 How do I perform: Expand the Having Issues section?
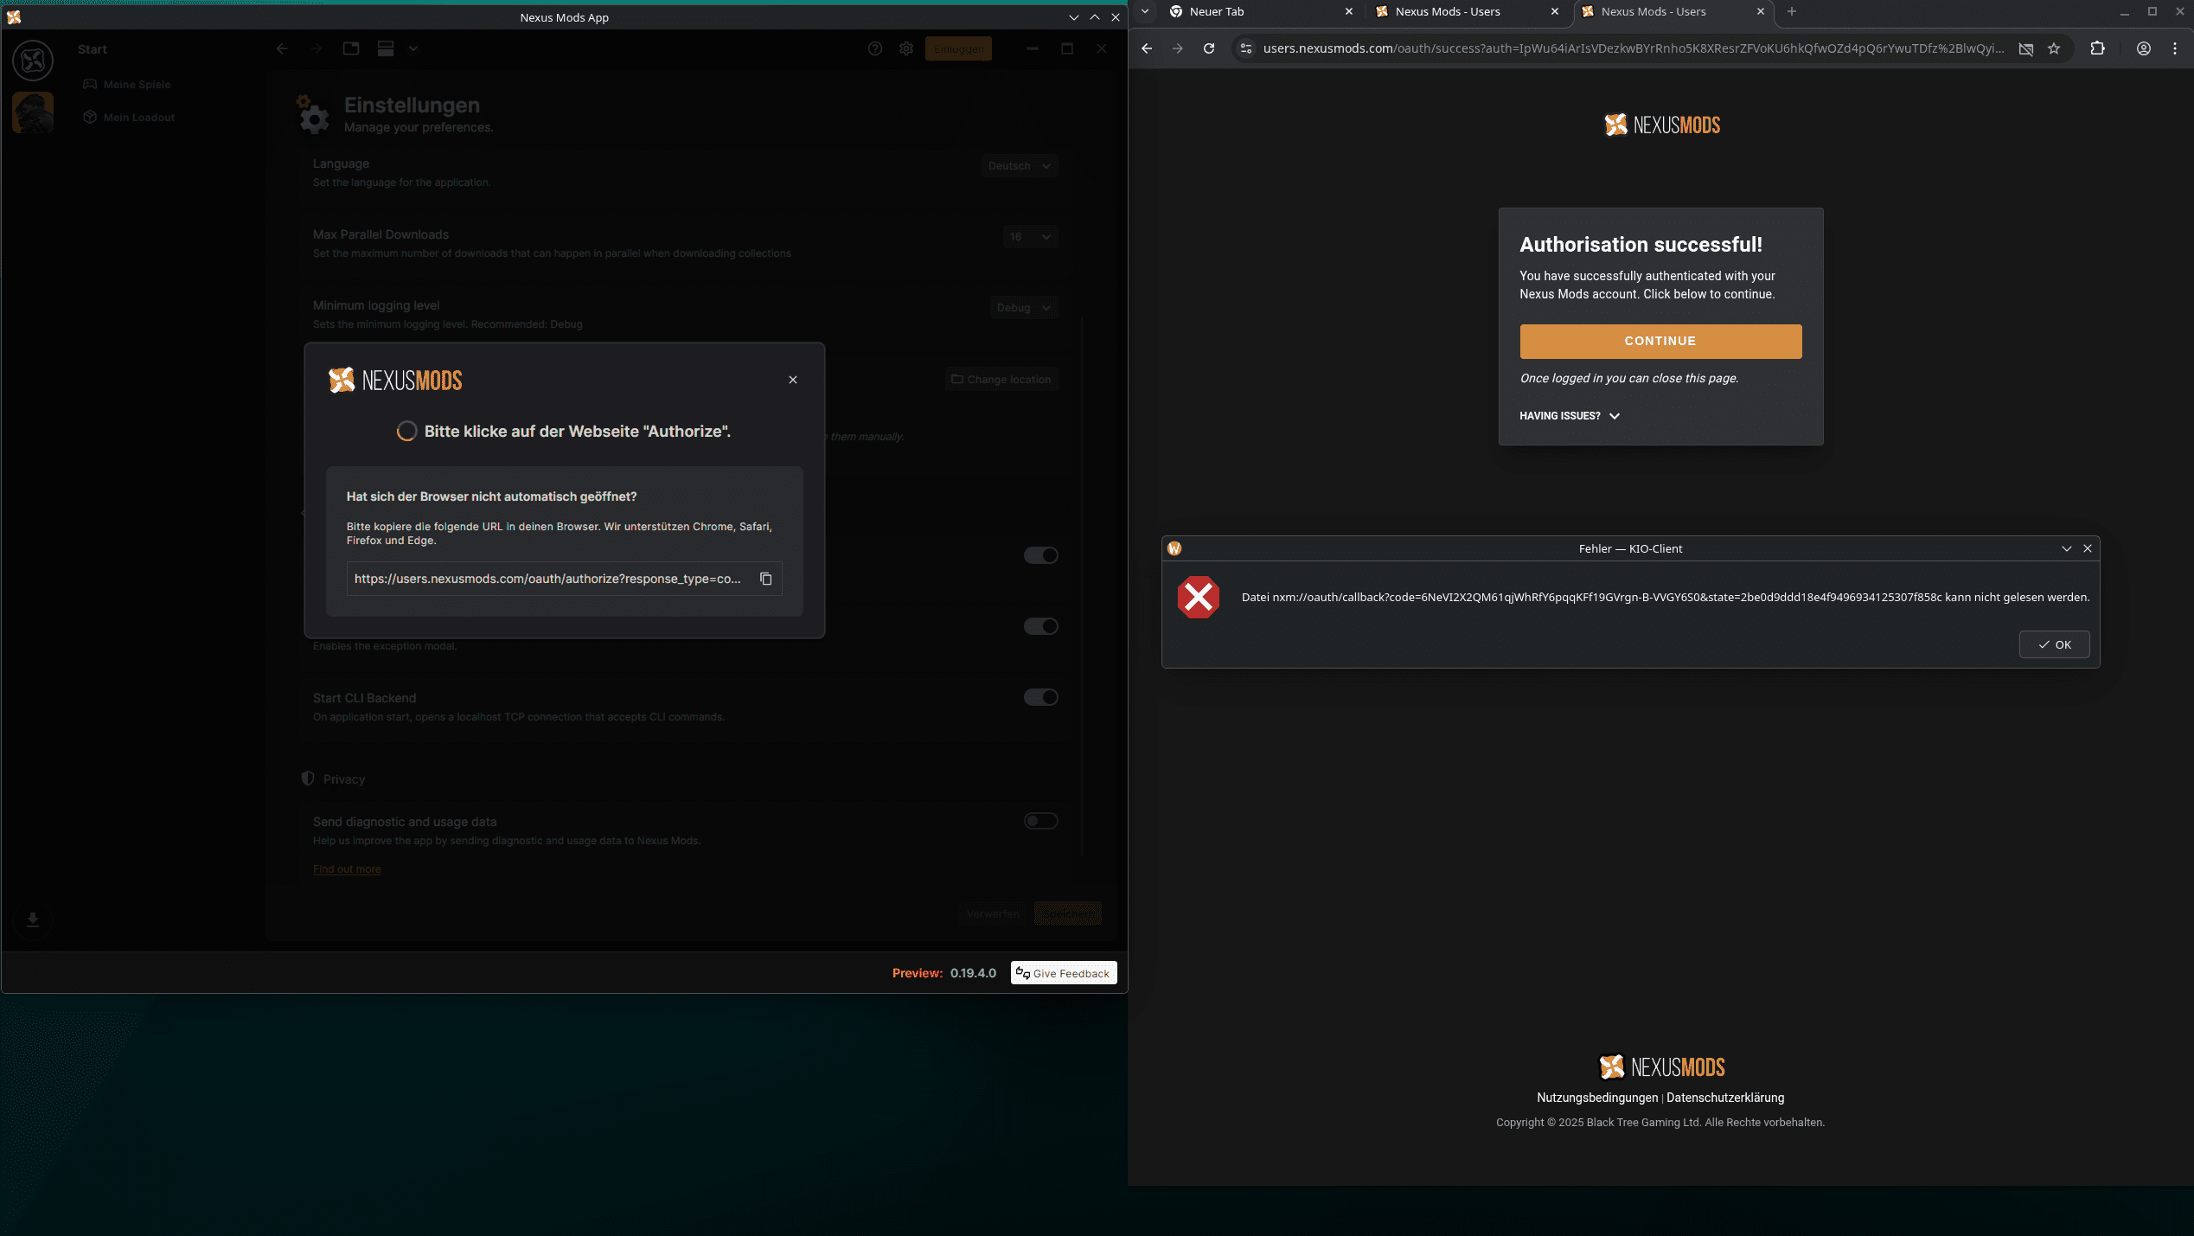[1569, 416]
